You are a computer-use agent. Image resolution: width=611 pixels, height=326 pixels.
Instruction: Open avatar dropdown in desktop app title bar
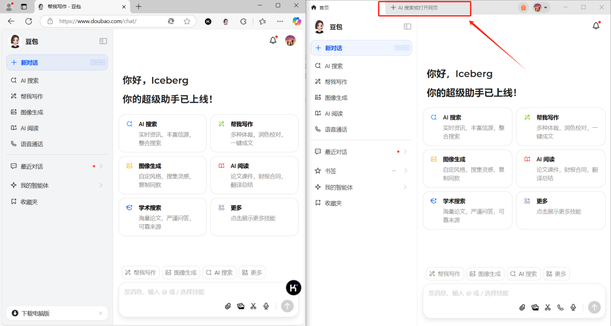point(540,8)
